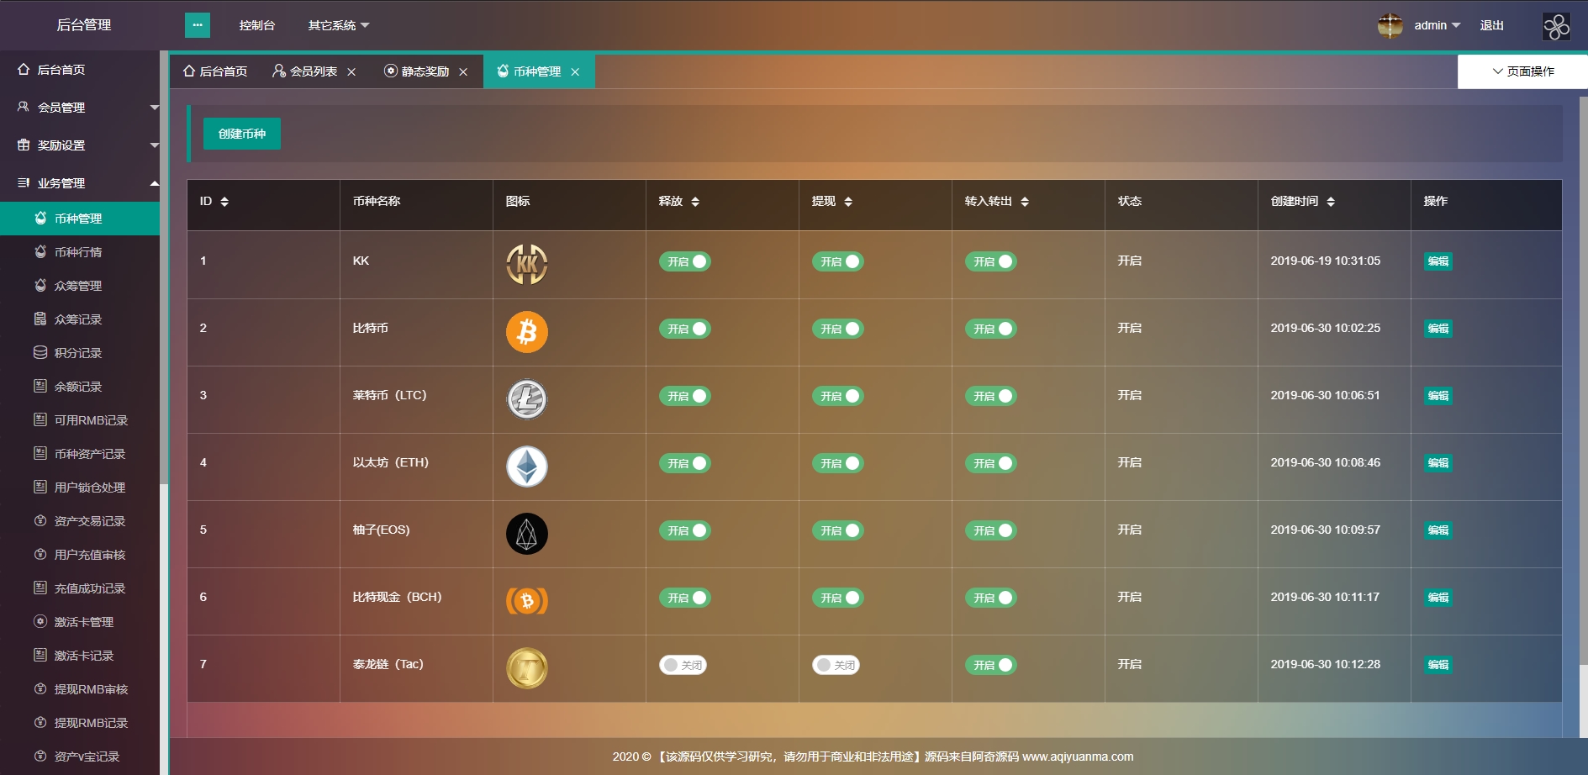The height and width of the screenshot is (775, 1588).
Task: Click the 众筹记录 sidebar icon
Action: point(40,319)
